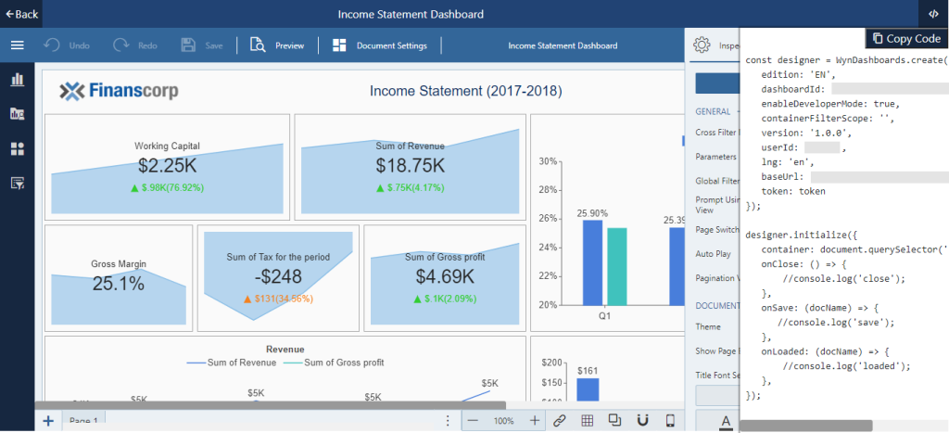Open the data binding panel in sidebar
This screenshot has height=433, width=949.
point(17,114)
